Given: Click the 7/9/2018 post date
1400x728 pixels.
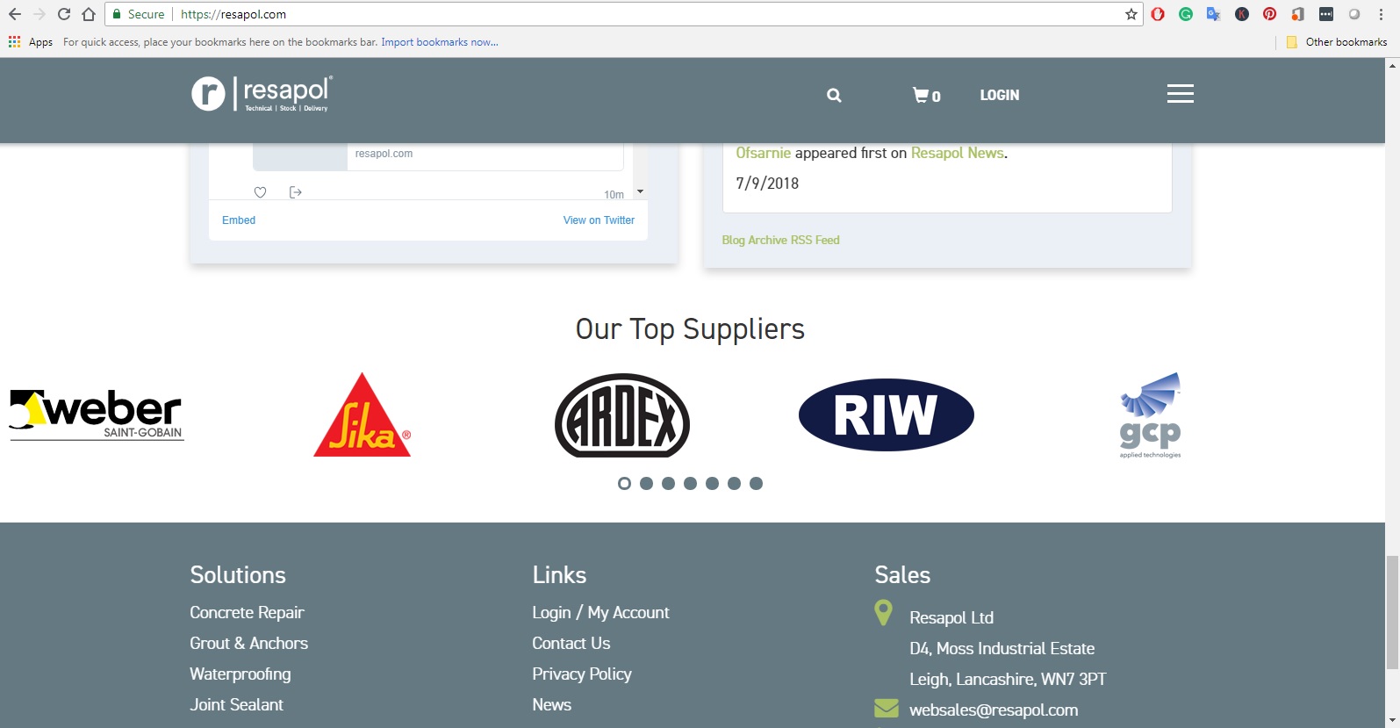Looking at the screenshot, I should tap(767, 183).
